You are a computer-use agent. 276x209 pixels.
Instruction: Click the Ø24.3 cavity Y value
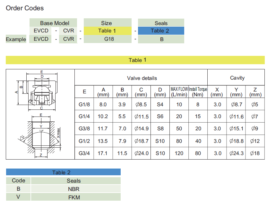(x=236, y=153)
